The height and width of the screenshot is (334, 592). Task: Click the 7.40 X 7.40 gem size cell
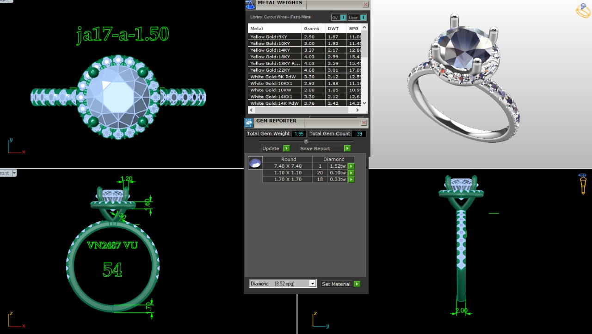pos(287,166)
